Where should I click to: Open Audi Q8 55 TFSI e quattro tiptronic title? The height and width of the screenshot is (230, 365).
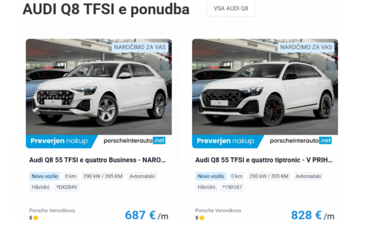pos(264,160)
